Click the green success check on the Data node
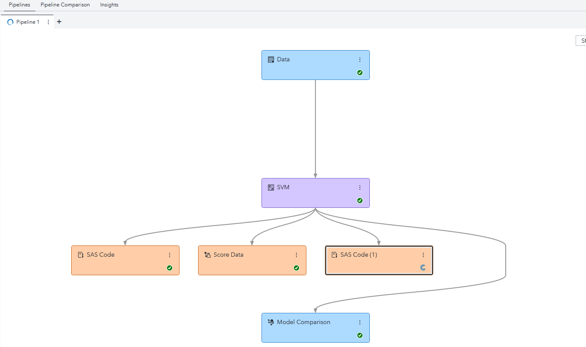 click(x=360, y=72)
